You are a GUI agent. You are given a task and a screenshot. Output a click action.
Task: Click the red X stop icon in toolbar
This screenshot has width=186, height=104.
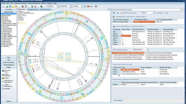[96, 6]
